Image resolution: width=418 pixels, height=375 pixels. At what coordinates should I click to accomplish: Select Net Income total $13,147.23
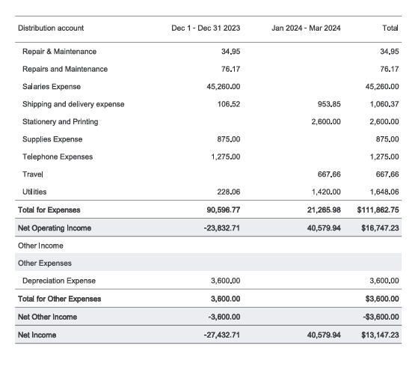click(x=380, y=335)
